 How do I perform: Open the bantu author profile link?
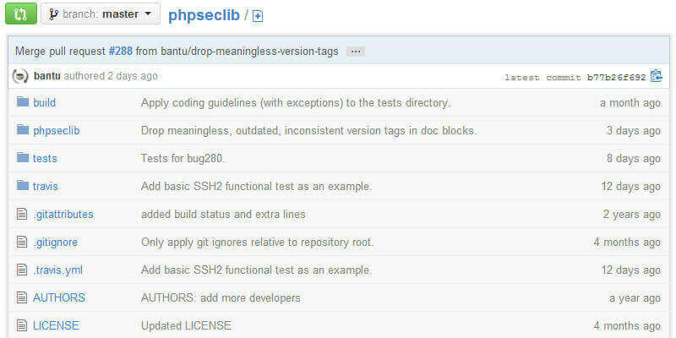[x=46, y=76]
